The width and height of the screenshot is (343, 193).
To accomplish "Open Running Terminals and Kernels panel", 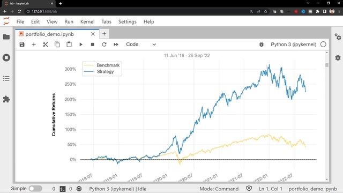I will (x=6, y=58).
